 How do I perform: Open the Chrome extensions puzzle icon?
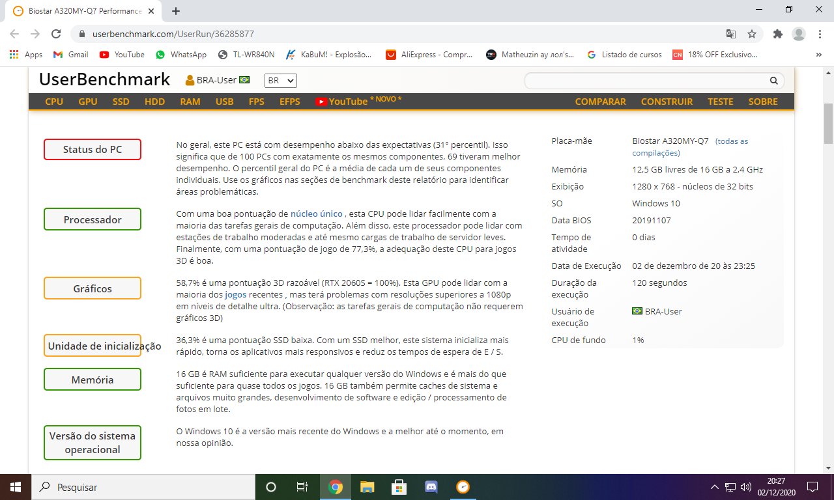tap(777, 34)
